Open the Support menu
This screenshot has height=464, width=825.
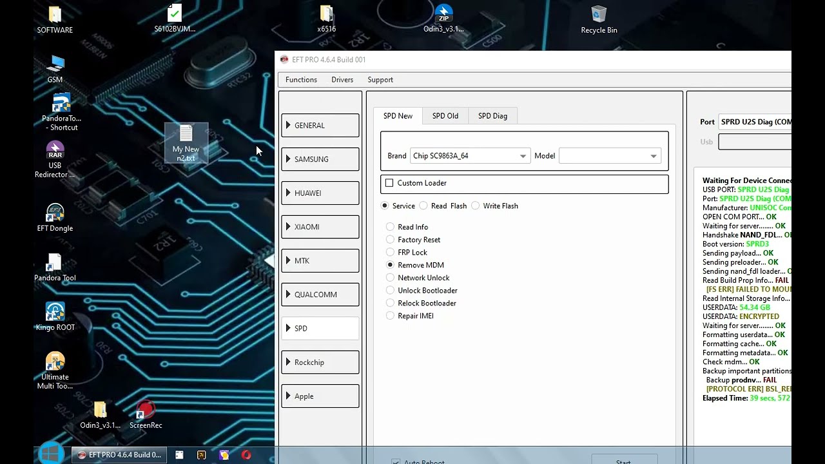point(380,80)
